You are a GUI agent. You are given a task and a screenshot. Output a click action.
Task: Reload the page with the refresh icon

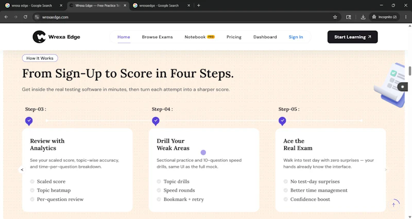[x=25, y=17]
